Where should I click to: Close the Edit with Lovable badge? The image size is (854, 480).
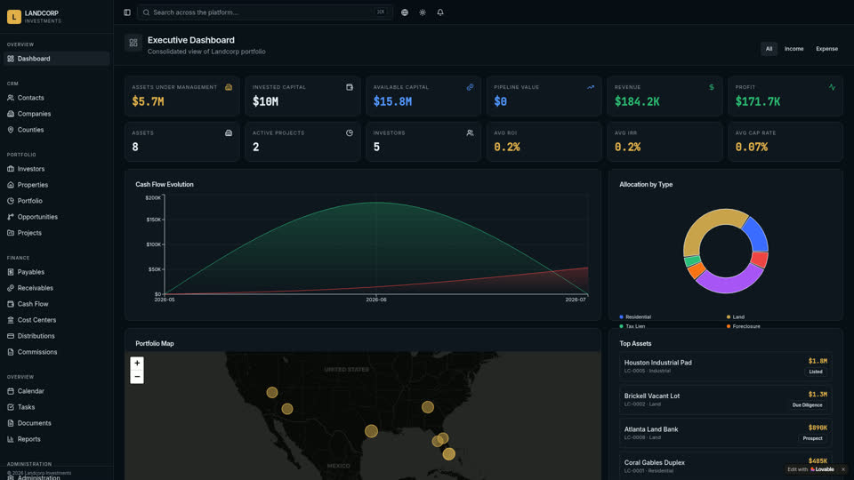(x=843, y=469)
